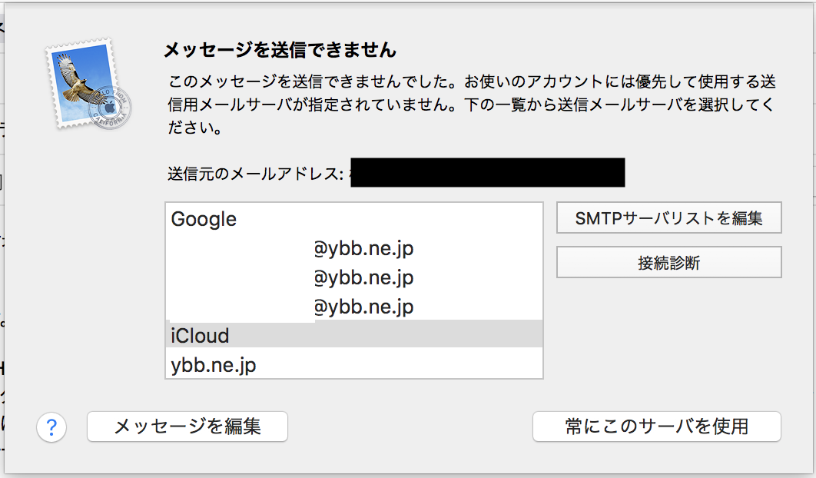816x478 pixels.
Task: Click the redacted sender email address
Action: coord(487,173)
